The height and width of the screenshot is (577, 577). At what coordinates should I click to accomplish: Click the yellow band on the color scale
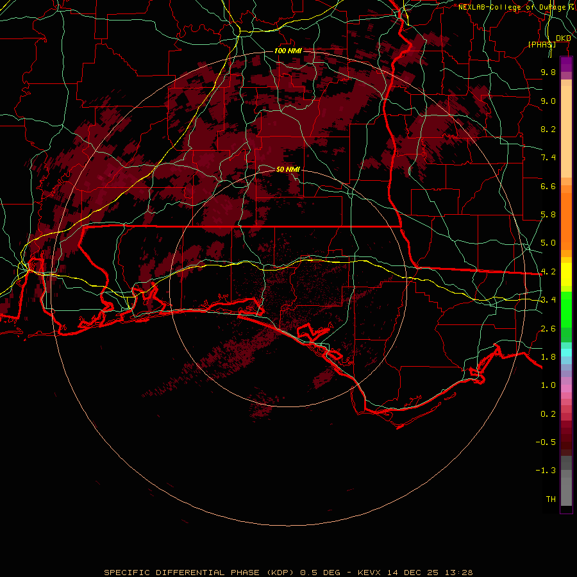(566, 274)
